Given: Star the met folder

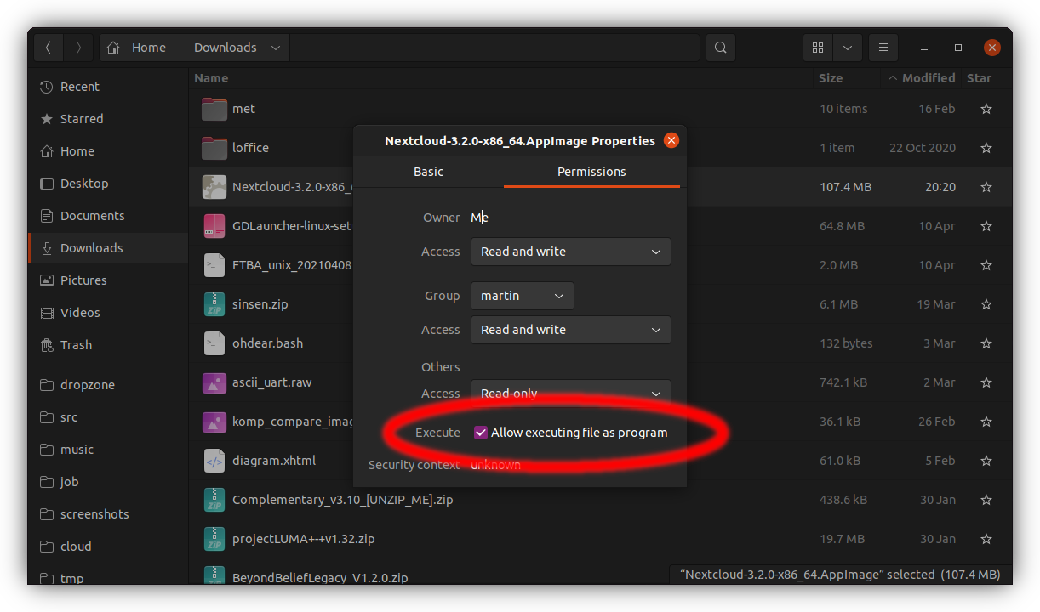Looking at the screenshot, I should point(986,109).
